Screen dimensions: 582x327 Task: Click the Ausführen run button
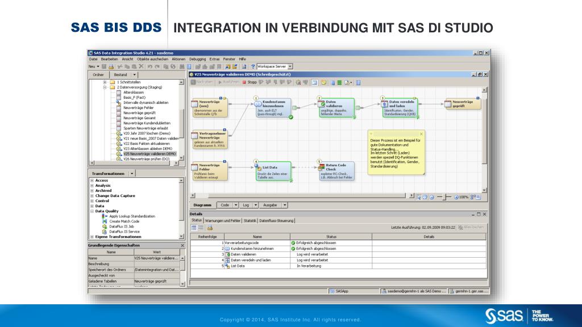click(228, 82)
